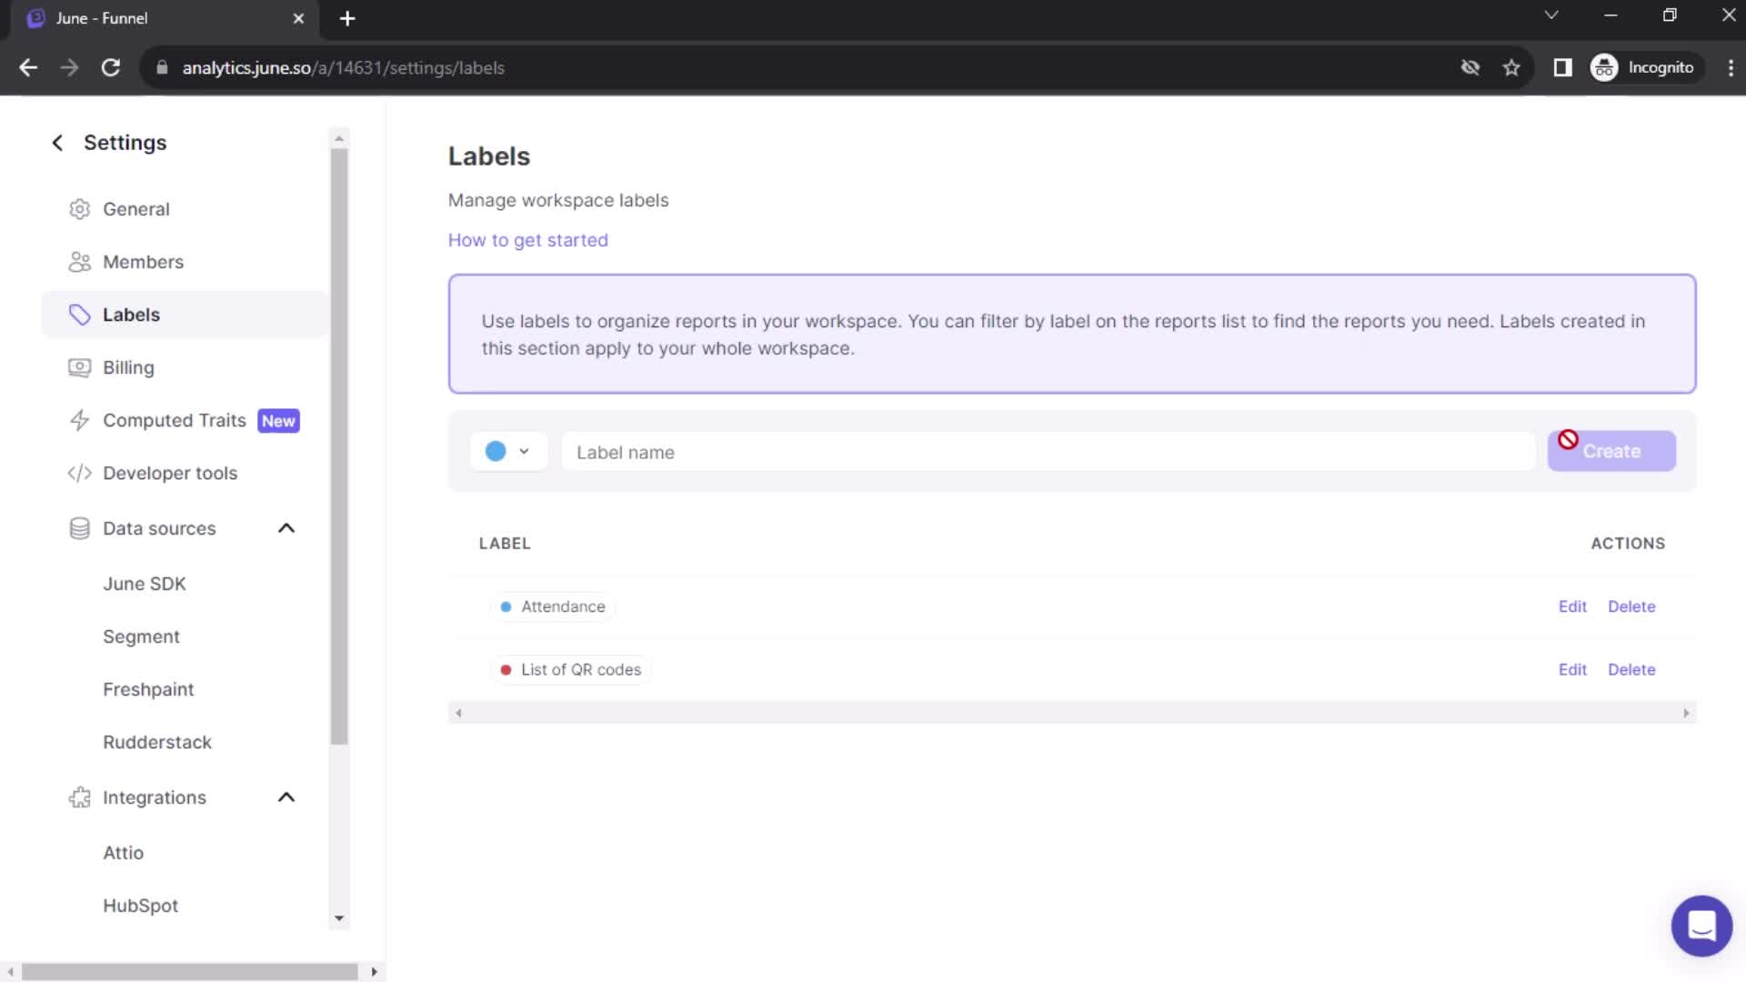This screenshot has width=1746, height=982.
Task: Click the Labels icon in sidebar
Action: (78, 314)
